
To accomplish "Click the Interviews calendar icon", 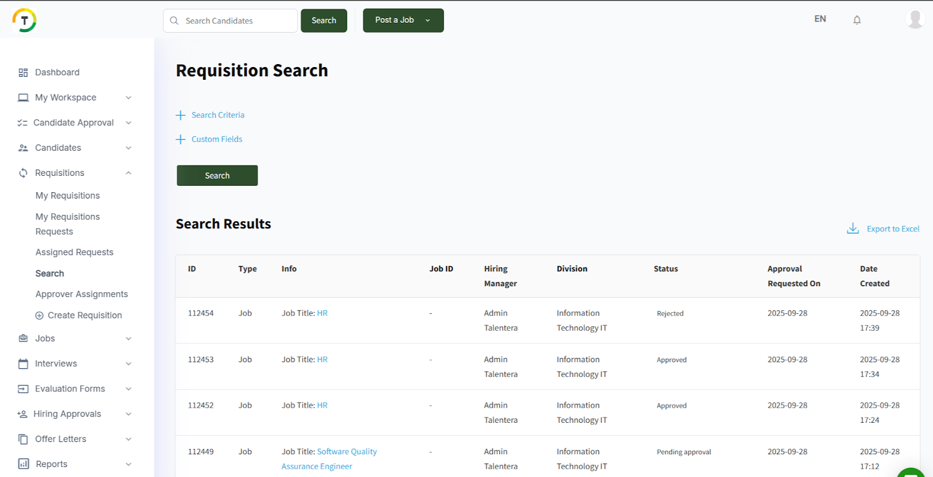I will [23, 364].
